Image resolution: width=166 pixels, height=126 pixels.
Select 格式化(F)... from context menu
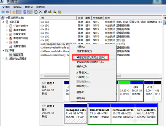(x=82, y=66)
